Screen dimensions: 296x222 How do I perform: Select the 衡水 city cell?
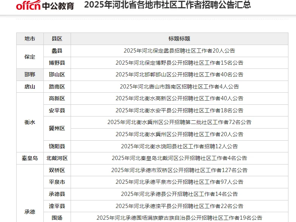30,123
